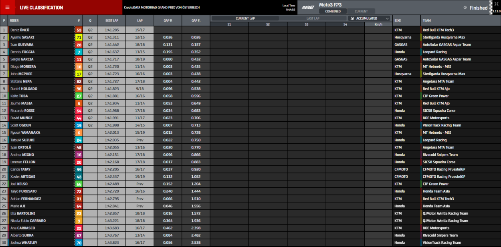
Task: Toggle the fullscreen collapse arrows icon
Action: 496,5
